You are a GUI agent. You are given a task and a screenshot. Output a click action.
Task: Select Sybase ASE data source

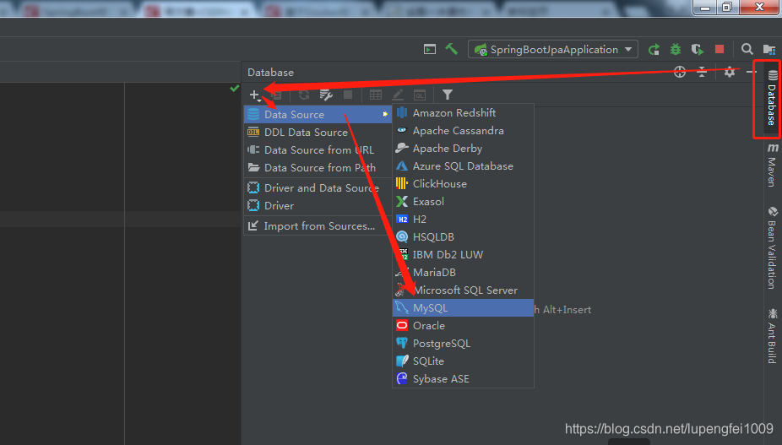[464, 378]
